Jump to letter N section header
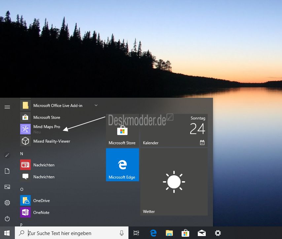 click(21, 154)
